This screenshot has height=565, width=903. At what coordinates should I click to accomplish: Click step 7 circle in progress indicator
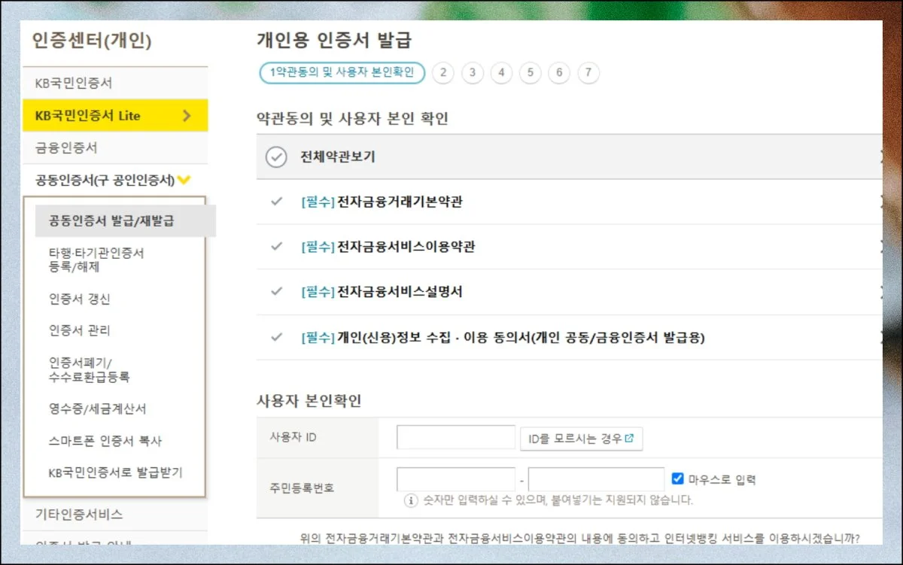588,73
